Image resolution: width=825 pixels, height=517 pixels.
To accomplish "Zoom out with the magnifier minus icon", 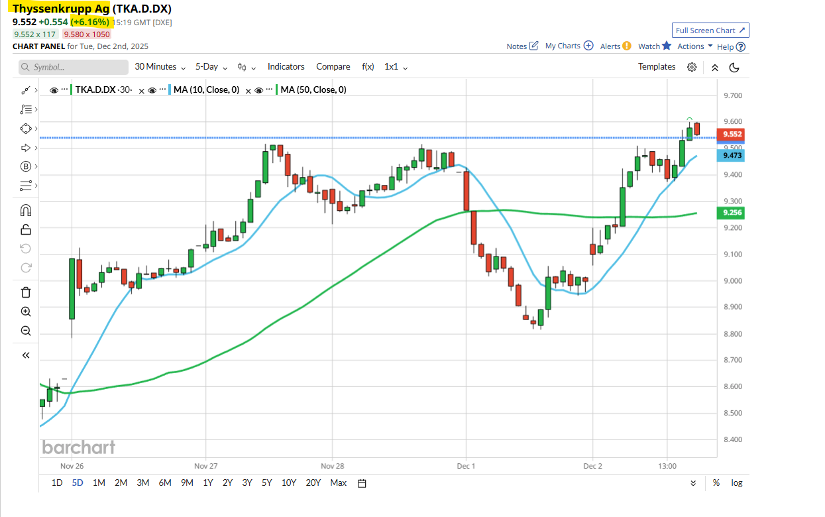I will point(26,331).
